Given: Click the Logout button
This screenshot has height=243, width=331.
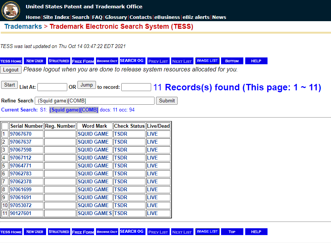Looking at the screenshot, I should point(11,70).
